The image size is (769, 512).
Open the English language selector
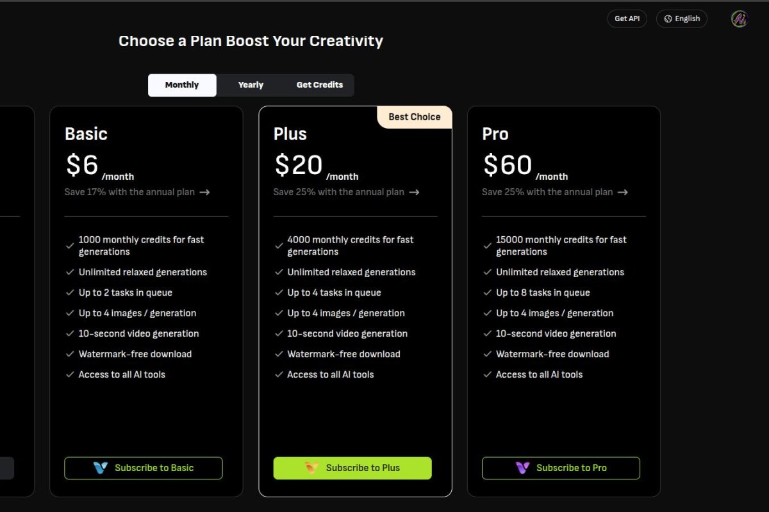click(682, 19)
